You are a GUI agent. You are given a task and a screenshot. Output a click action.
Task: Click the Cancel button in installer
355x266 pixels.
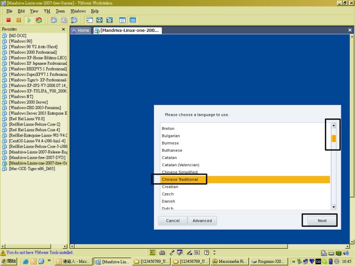(x=173, y=221)
